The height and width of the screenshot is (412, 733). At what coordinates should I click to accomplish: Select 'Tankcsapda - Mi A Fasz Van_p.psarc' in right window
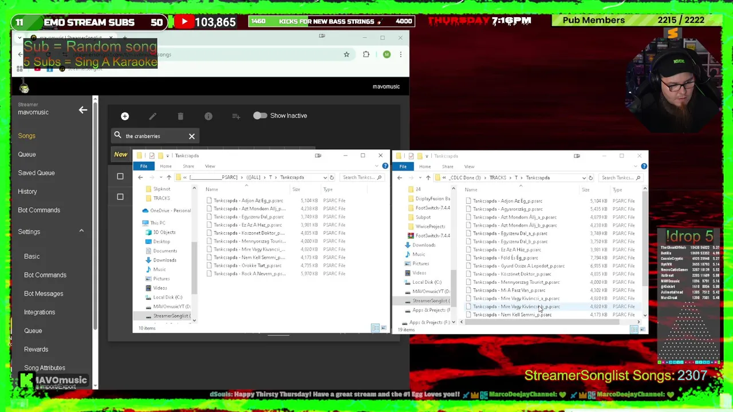pos(505,290)
